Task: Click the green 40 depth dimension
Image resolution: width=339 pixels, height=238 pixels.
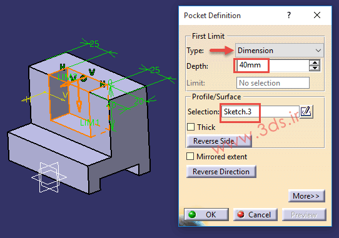Action: coord(112,105)
